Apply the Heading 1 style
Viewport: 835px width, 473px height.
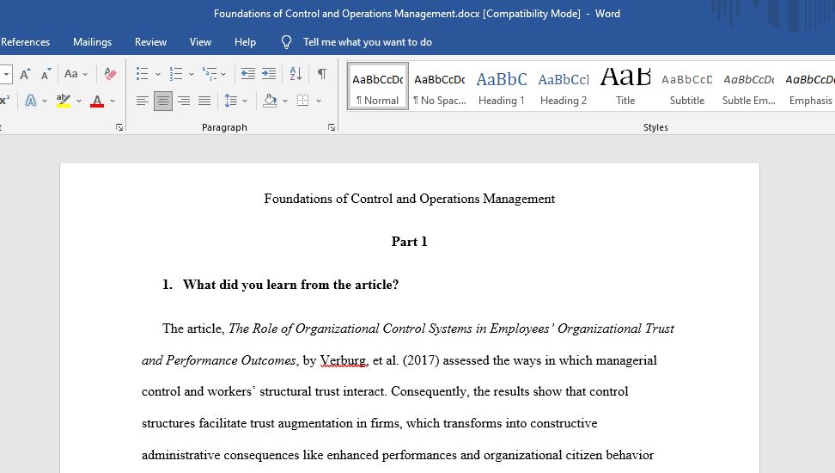502,86
